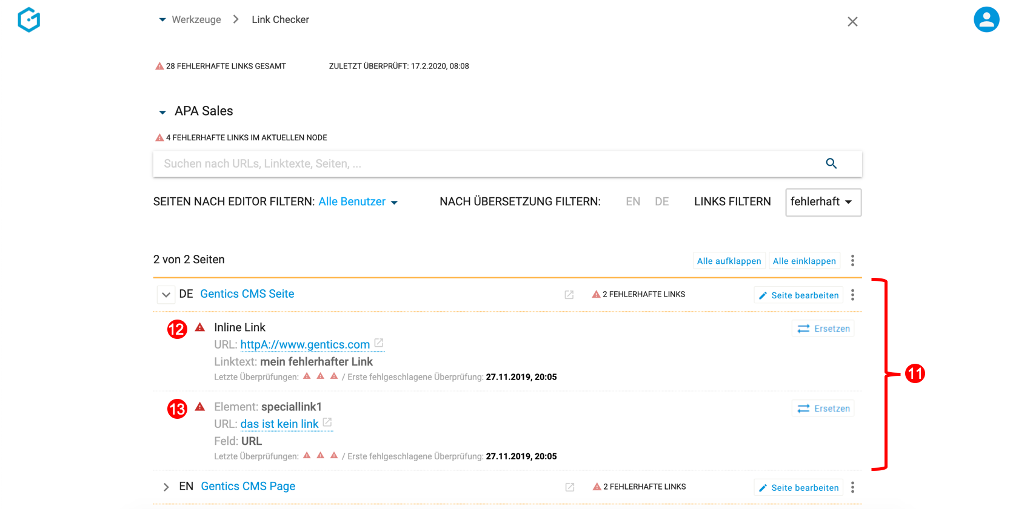Expand the Werkzeuge dropdown arrow
The height and width of the screenshot is (509, 1010).
click(162, 20)
